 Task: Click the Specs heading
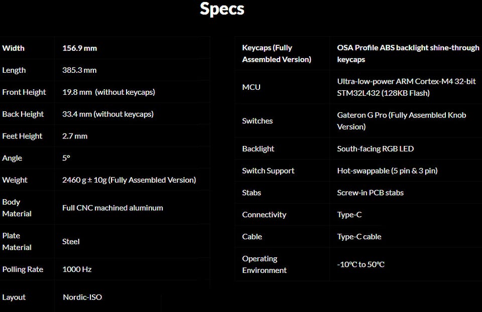click(x=222, y=9)
